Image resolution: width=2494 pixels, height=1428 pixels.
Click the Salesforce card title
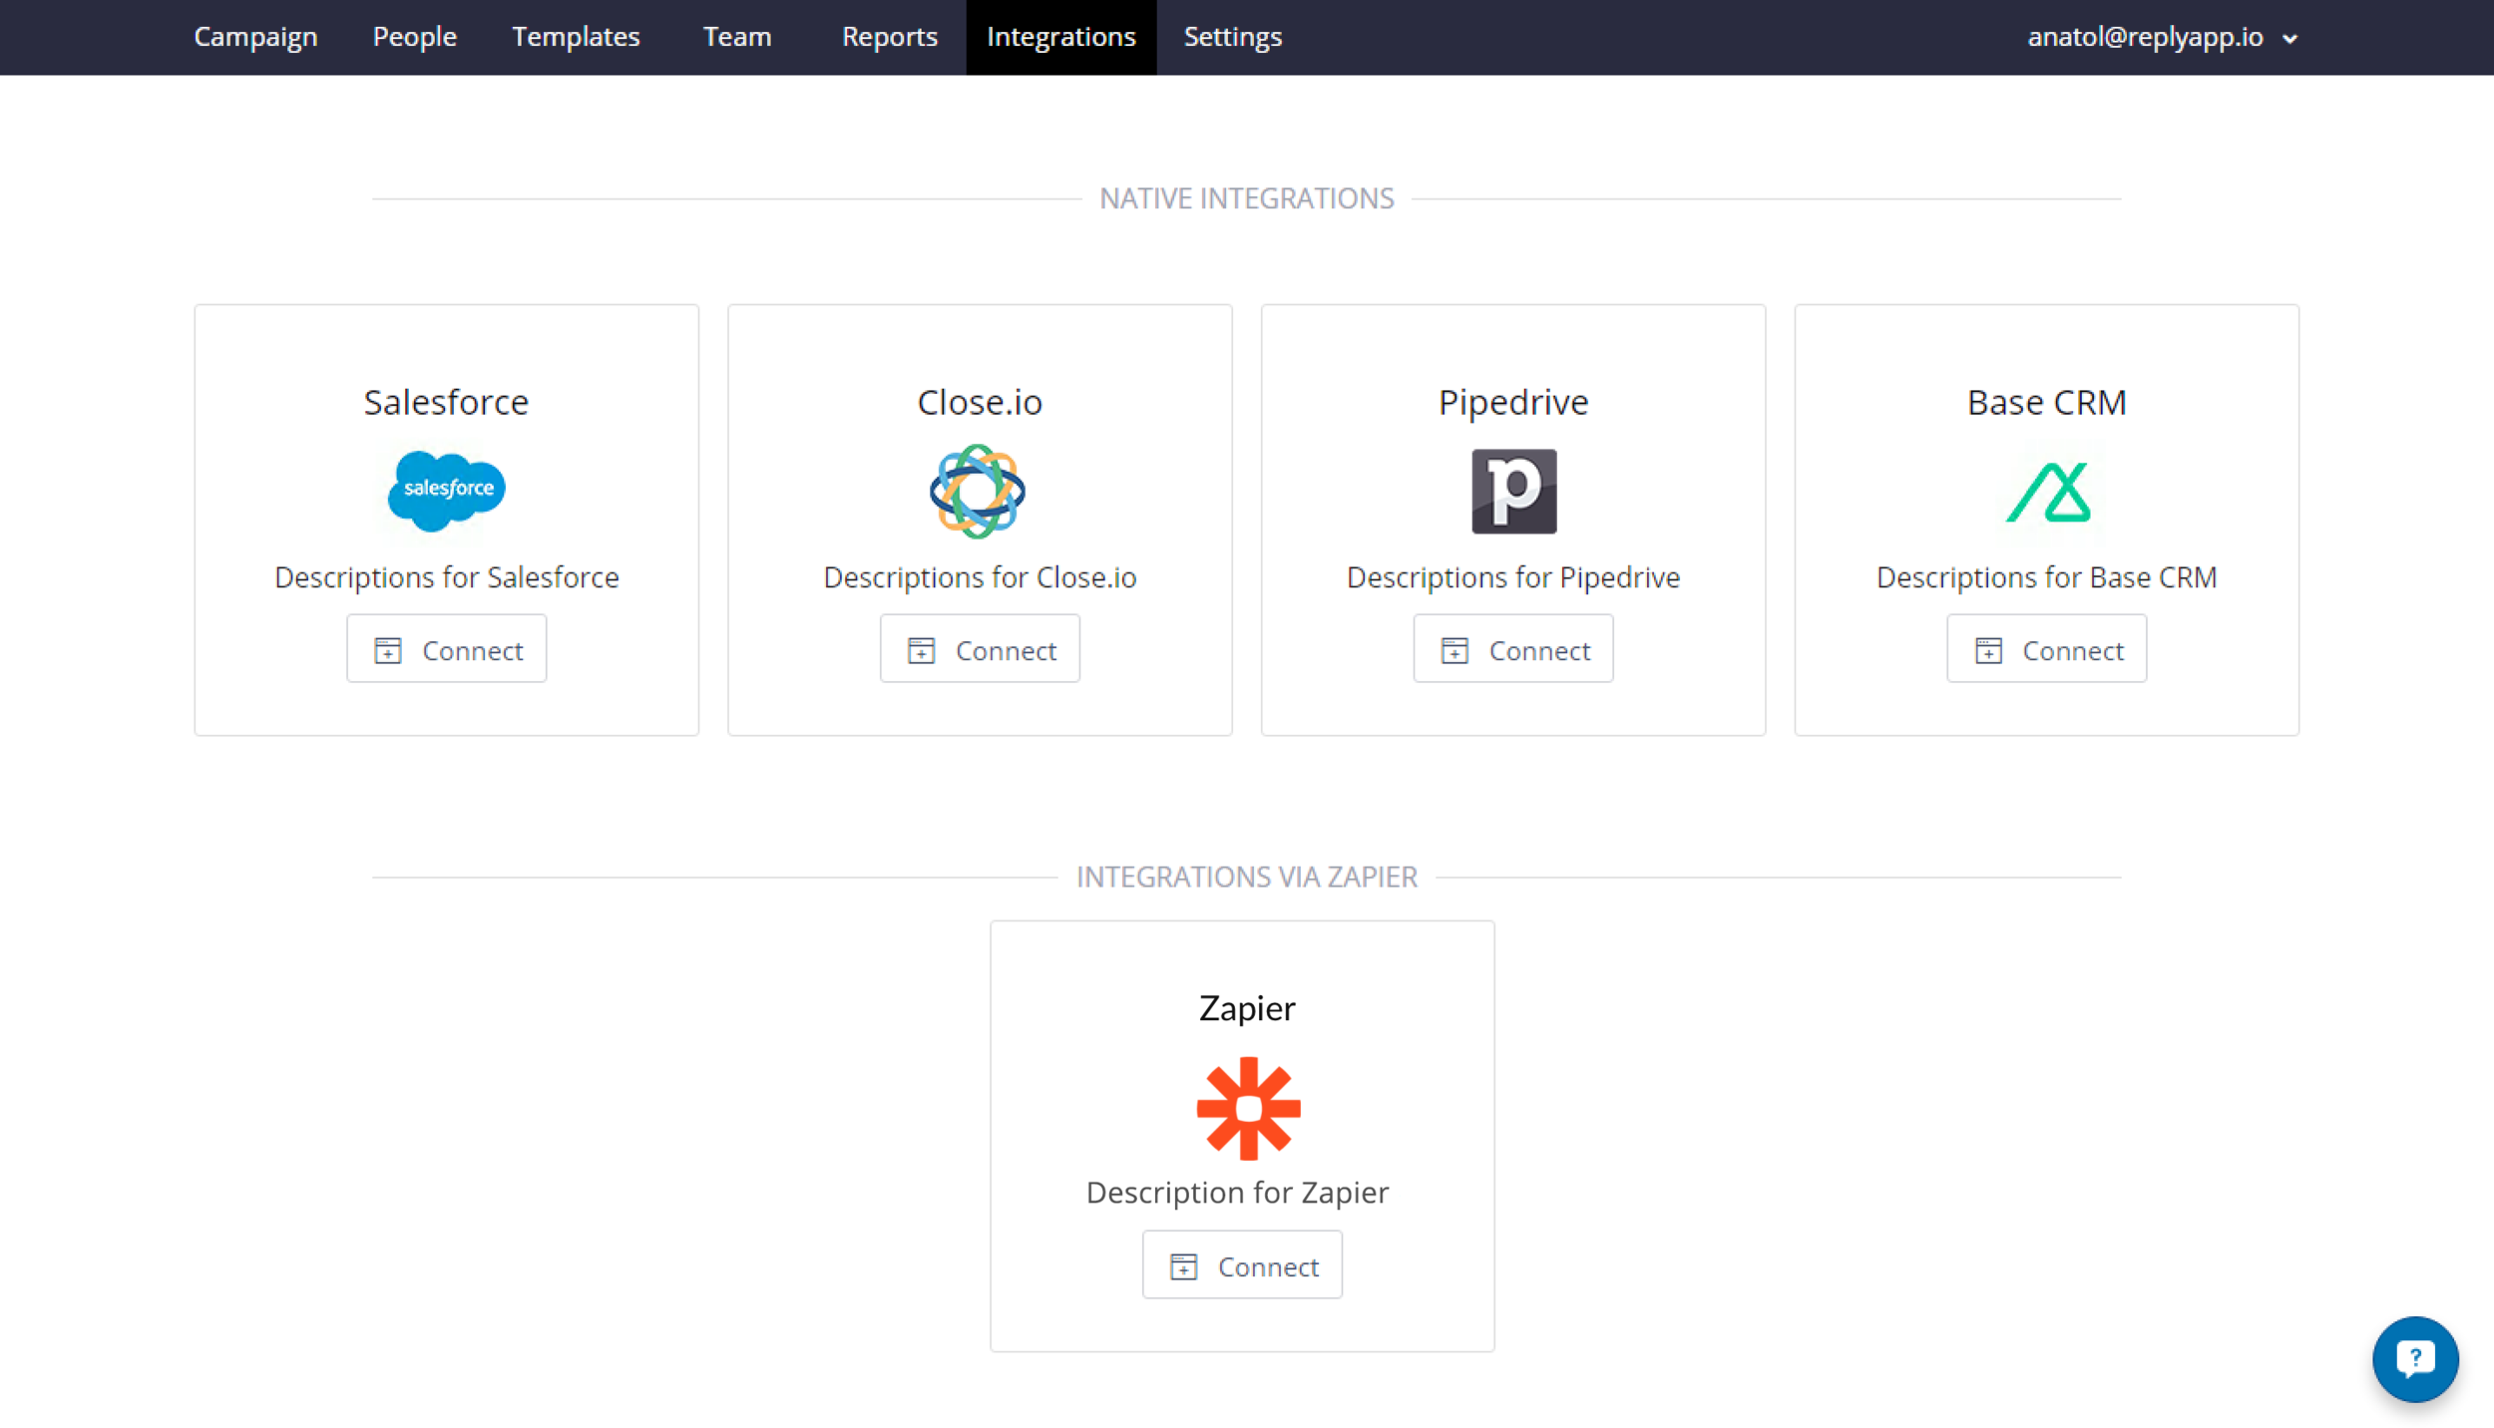tap(446, 402)
